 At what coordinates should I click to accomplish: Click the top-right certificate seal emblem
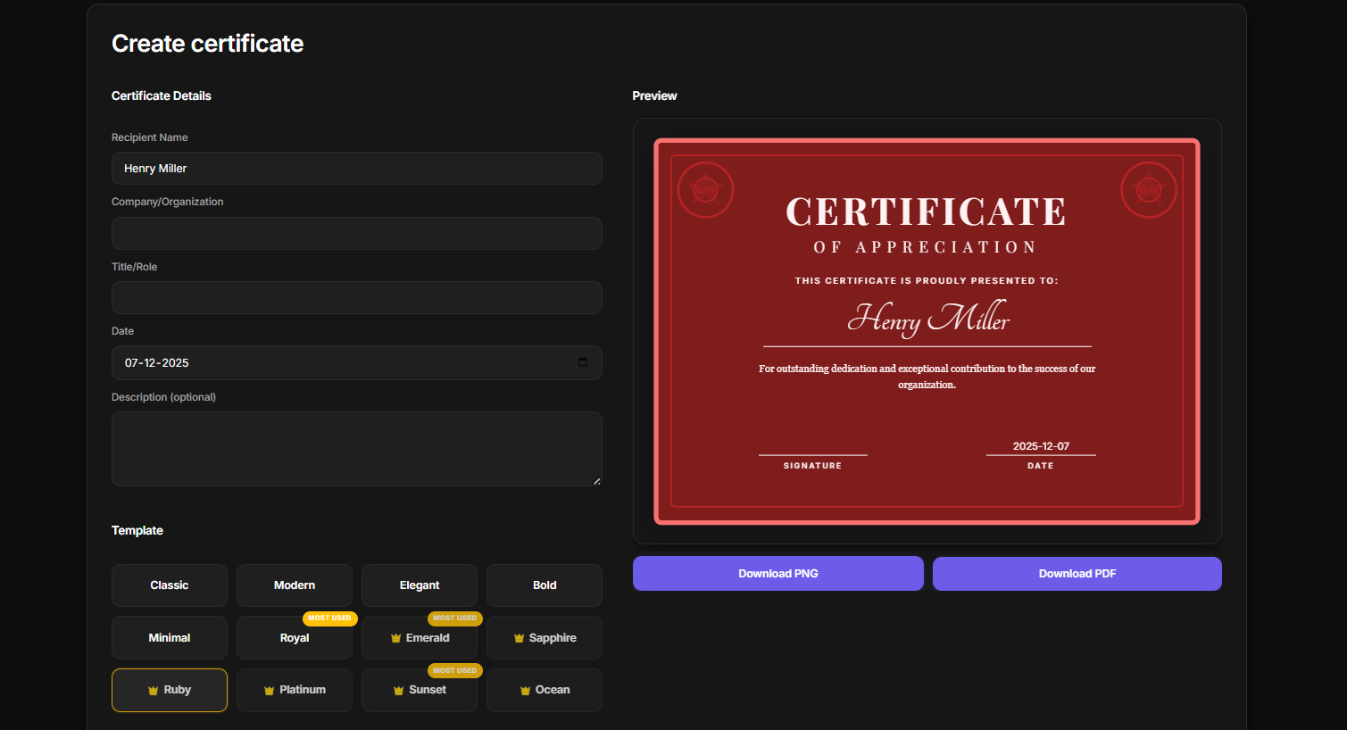(x=1149, y=189)
